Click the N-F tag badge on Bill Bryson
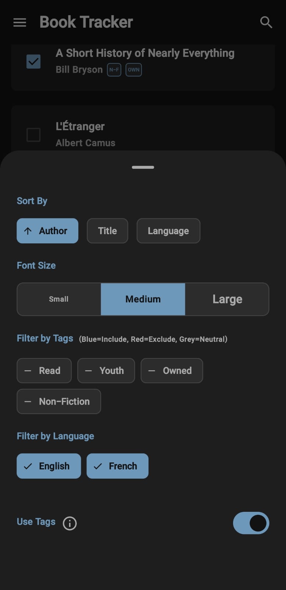 pos(114,70)
